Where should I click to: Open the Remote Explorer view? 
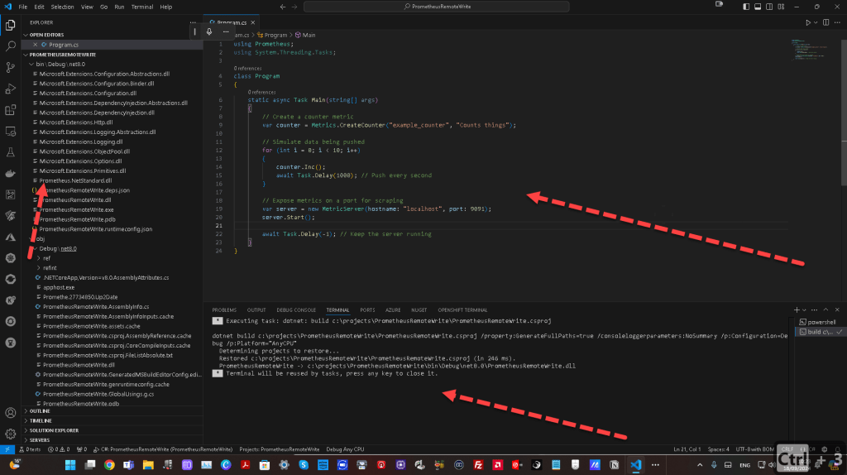[10, 132]
